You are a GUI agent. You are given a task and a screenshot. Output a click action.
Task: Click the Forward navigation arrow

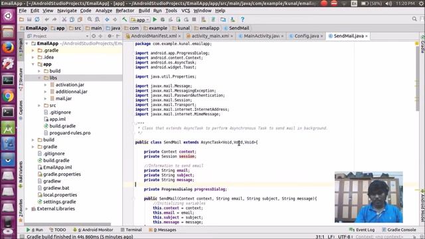(x=115, y=19)
